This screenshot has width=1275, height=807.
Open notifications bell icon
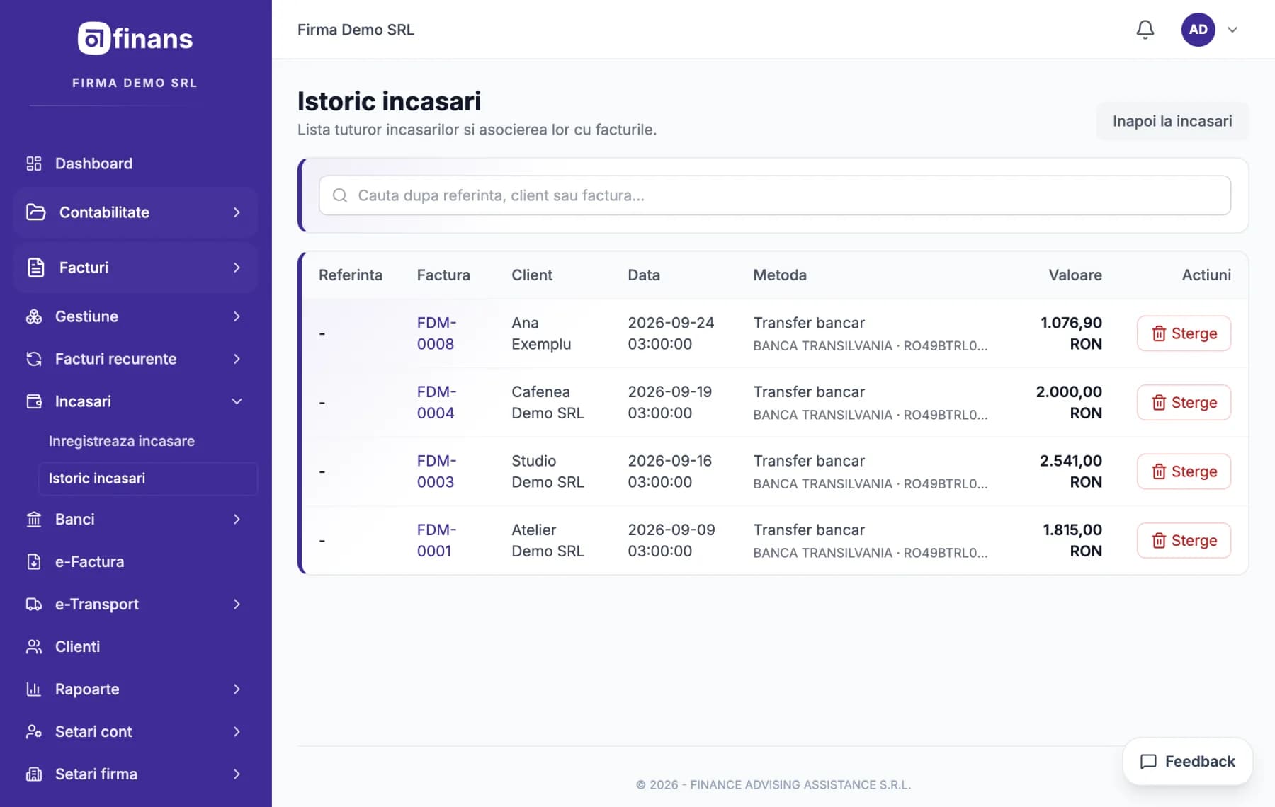(1145, 30)
